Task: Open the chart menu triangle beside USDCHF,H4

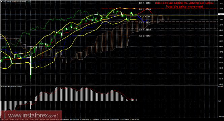Action: pos(1,2)
